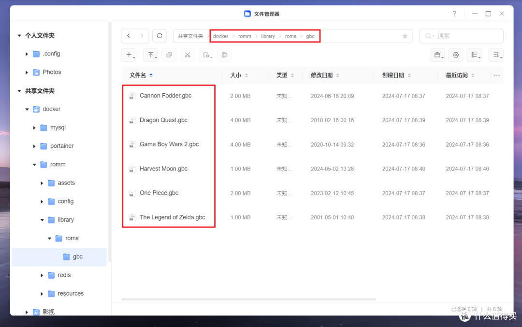Refresh the current folder listing
The height and width of the screenshot is (327, 522).
tap(159, 36)
